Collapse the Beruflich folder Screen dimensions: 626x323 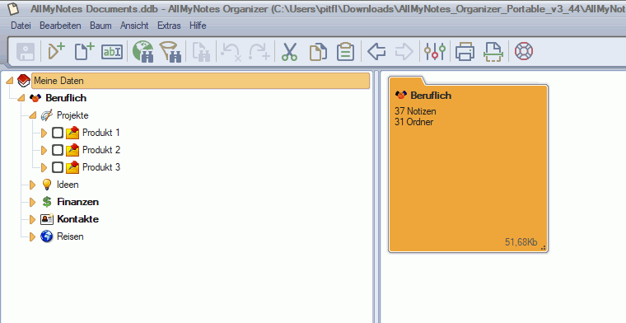click(x=21, y=98)
